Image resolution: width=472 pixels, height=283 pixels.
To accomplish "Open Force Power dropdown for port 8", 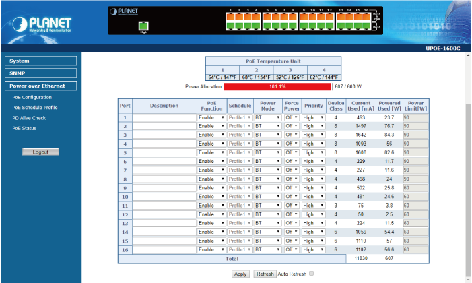I will click(291, 179).
